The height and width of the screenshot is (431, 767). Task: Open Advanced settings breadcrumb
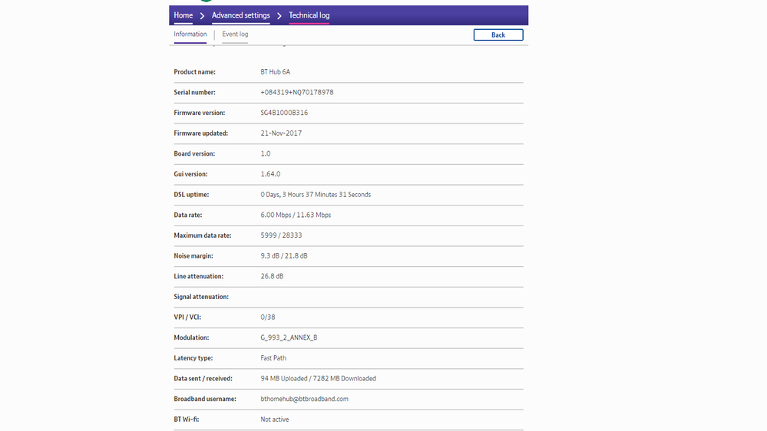click(x=240, y=15)
